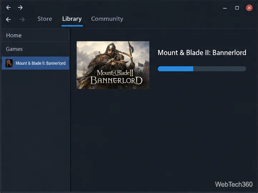Screen dimensions: 258x193
Task: Click the greyed forward arrow beside Store
Action: [x=22, y=19]
